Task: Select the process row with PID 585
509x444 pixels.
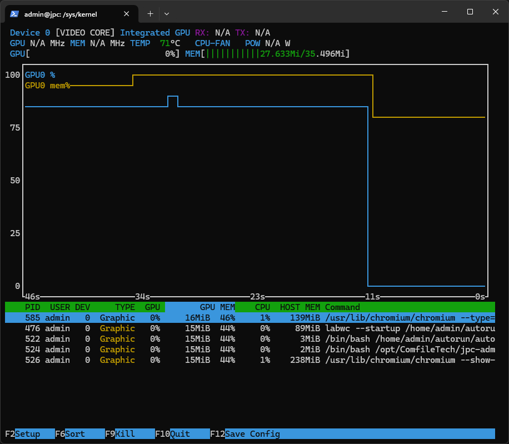Action: 250,318
